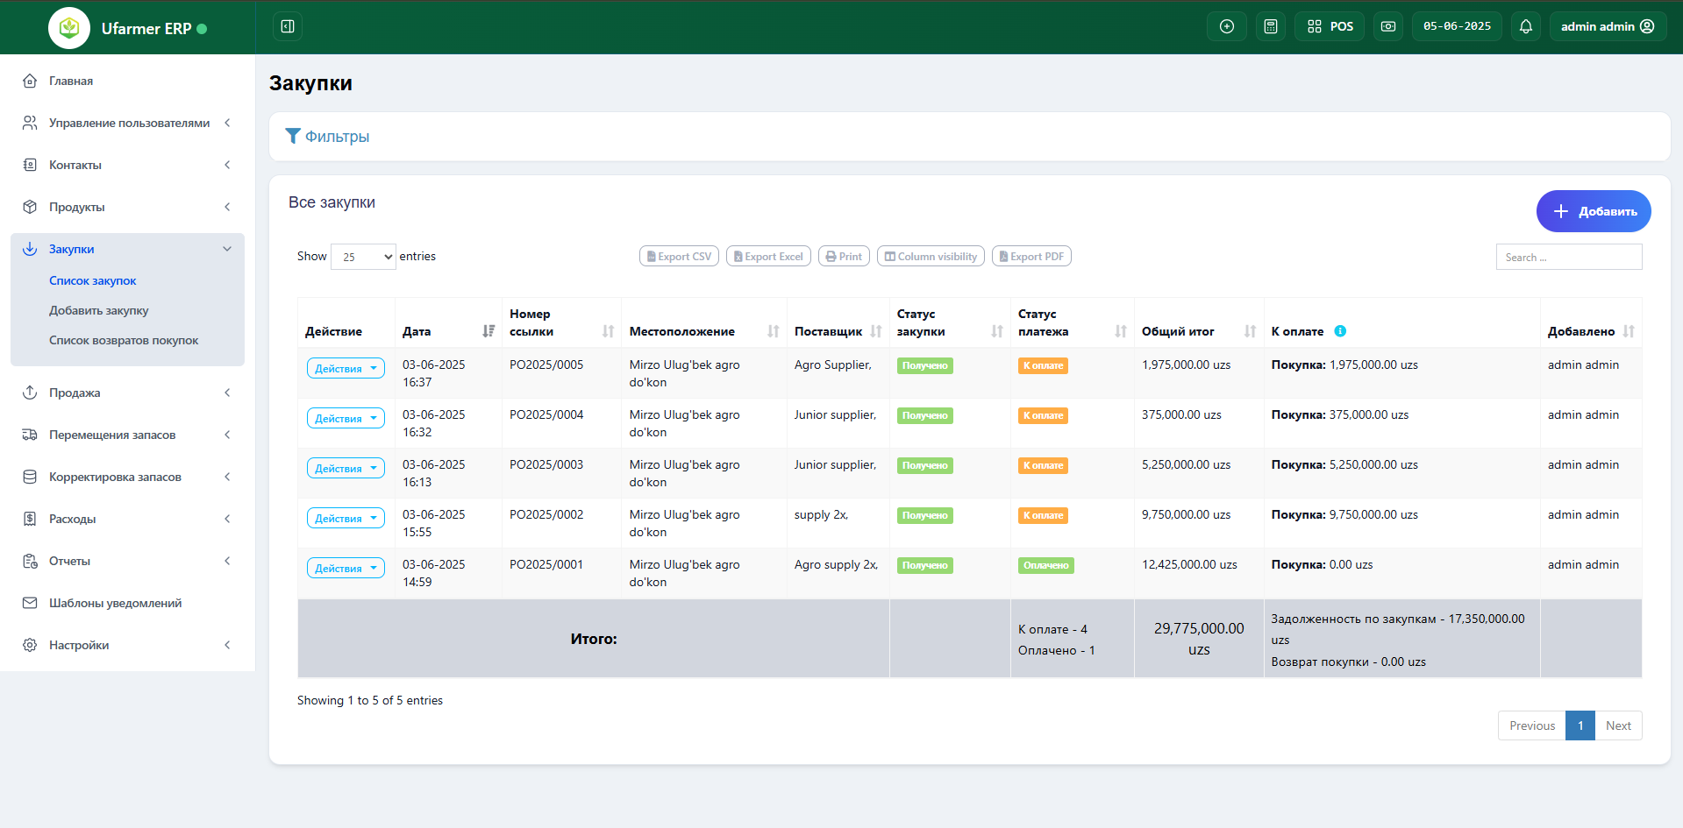Open Column visibility options

pos(931,257)
